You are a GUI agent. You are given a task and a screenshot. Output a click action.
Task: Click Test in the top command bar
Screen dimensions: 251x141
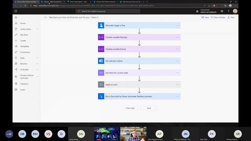point(231,17)
